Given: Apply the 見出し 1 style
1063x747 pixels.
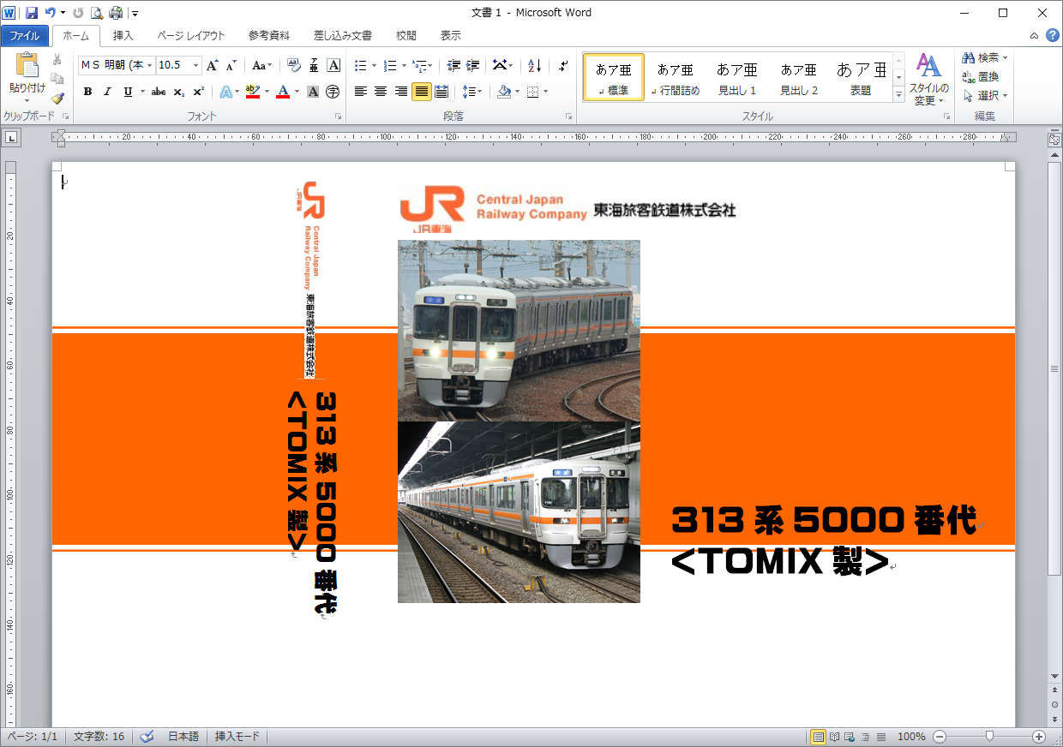Looking at the screenshot, I should tap(737, 78).
